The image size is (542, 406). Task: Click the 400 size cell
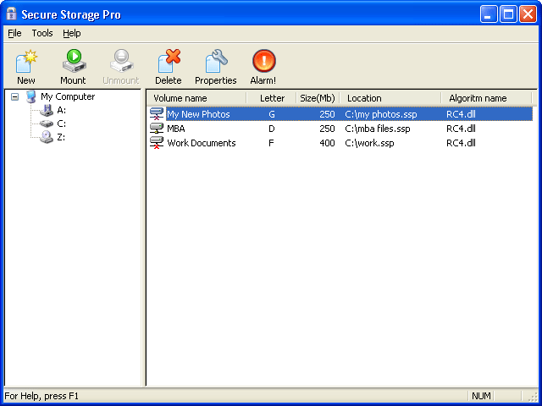[327, 143]
